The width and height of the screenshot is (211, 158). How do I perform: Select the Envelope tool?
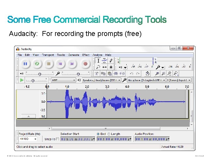pyautogui.click(x=104, y=61)
